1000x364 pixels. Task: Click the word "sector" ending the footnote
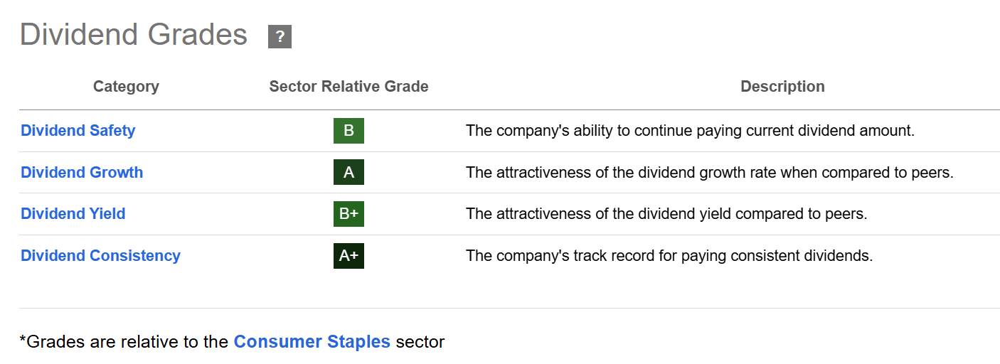click(420, 342)
